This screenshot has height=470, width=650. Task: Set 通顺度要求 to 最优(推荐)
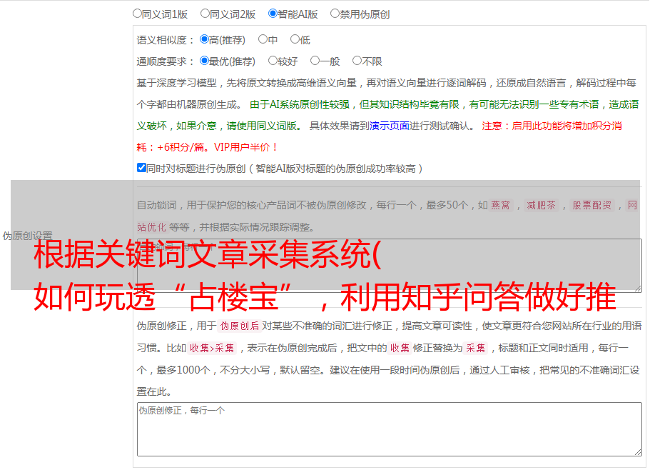(204, 61)
